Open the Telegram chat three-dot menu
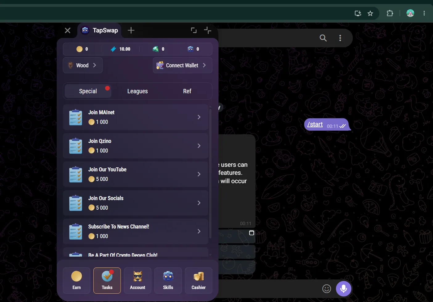The height and width of the screenshot is (302, 433). click(340, 38)
